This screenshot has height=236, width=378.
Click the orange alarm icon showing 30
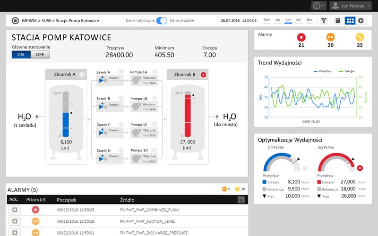coord(331,37)
